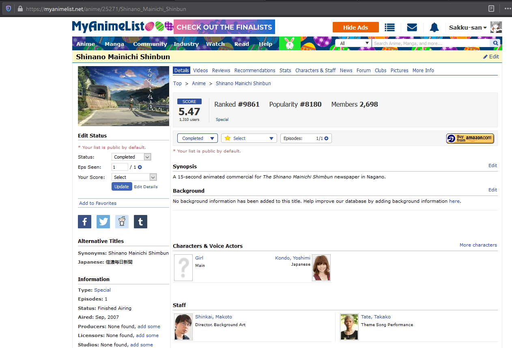
Task: Share on Facebook icon
Action: pos(84,222)
